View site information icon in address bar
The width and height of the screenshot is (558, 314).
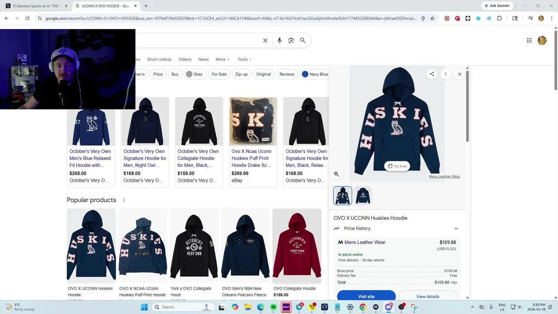(40, 18)
